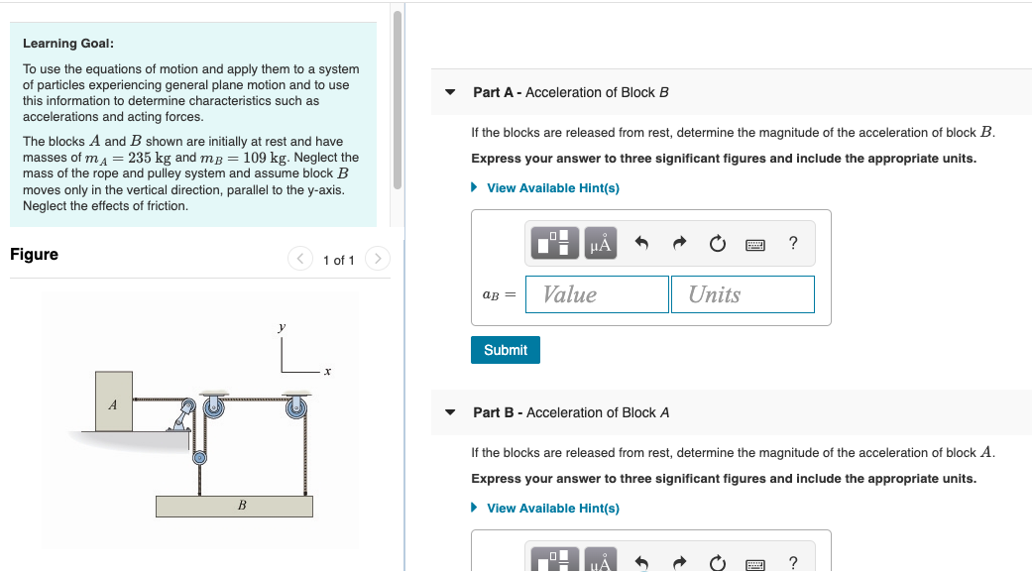
Task: Collapse the Part B section
Action: click(449, 411)
